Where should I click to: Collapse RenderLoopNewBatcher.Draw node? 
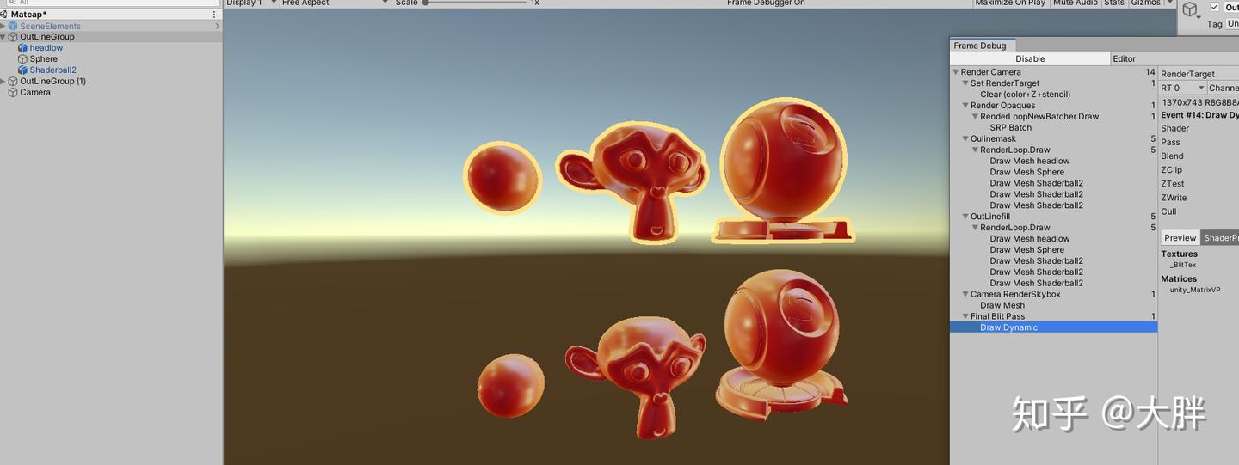click(x=975, y=117)
